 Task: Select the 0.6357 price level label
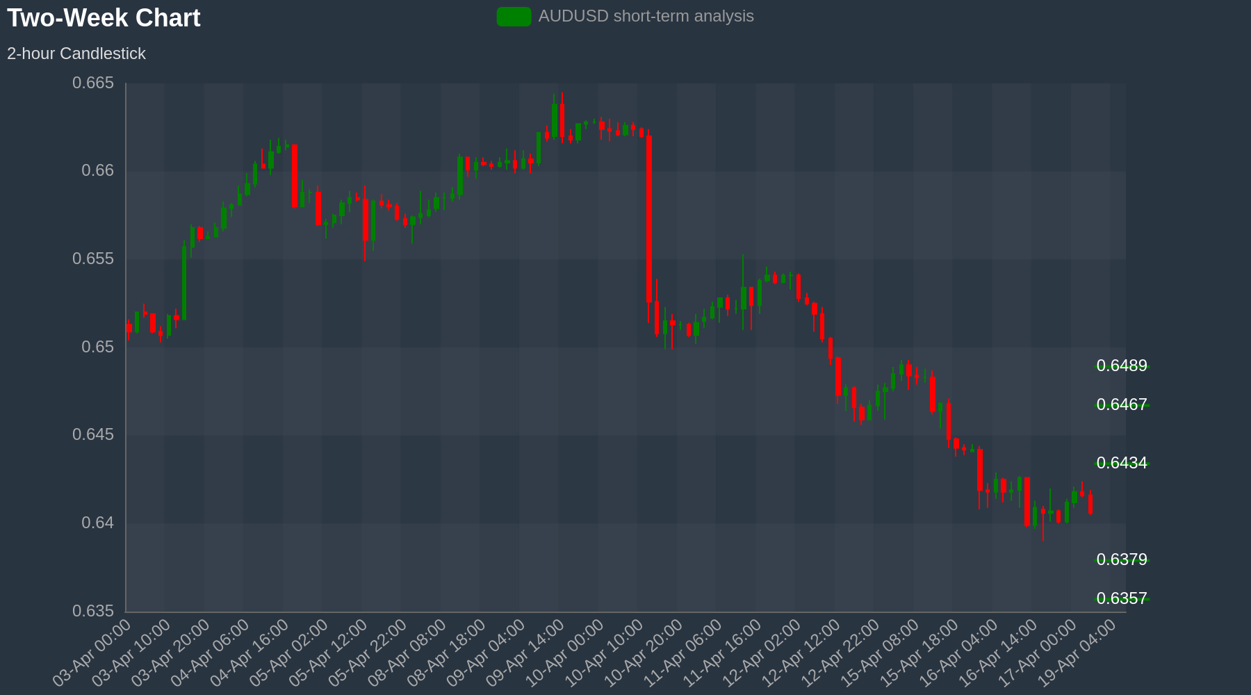[1122, 598]
